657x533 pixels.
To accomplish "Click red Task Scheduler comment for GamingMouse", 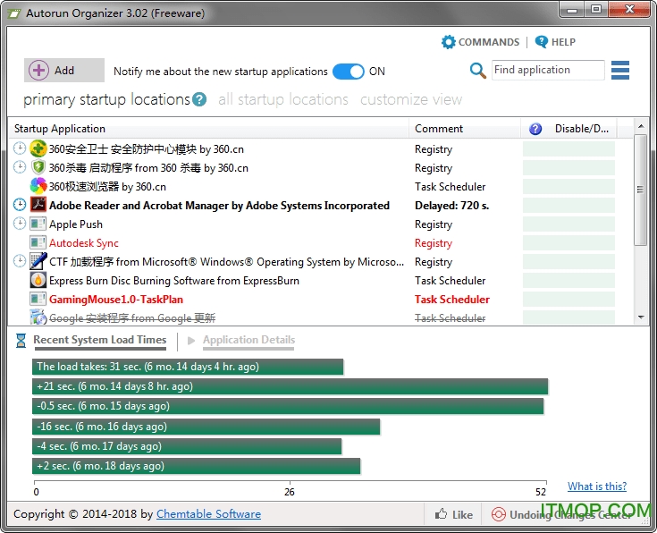I will [x=452, y=300].
